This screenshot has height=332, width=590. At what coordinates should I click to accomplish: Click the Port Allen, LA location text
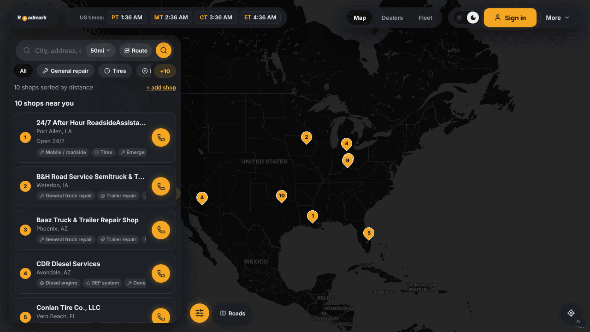pos(54,131)
